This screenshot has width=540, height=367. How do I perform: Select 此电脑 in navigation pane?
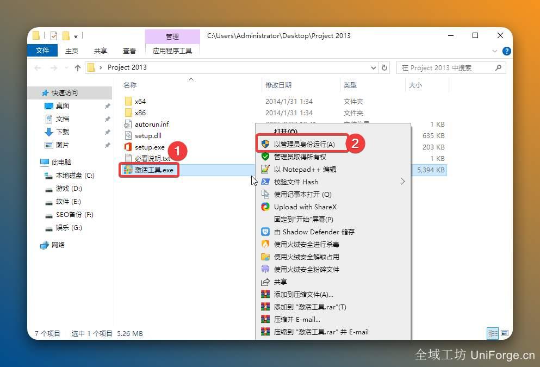pyautogui.click(x=61, y=162)
